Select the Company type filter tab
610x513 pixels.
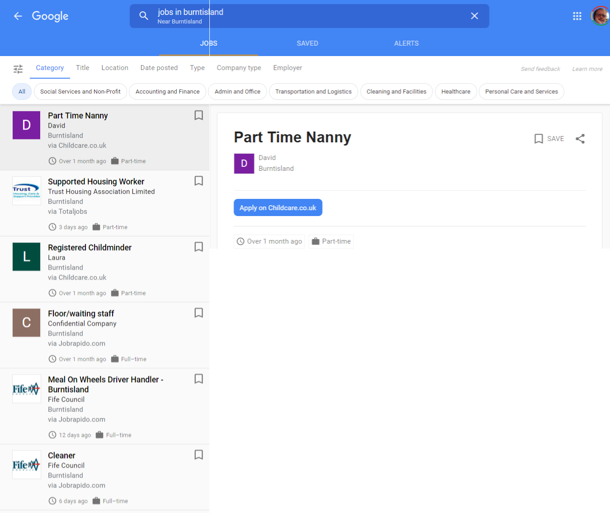(x=239, y=68)
